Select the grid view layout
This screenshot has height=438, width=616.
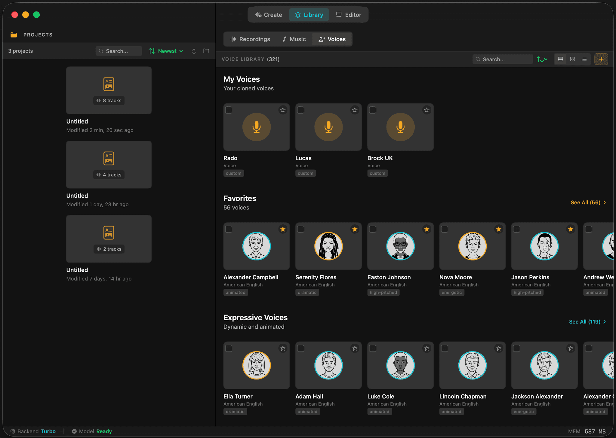(x=572, y=59)
